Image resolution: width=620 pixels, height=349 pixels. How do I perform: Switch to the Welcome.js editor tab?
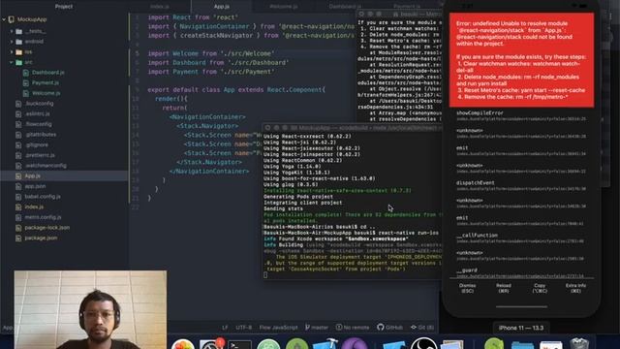click(284, 7)
